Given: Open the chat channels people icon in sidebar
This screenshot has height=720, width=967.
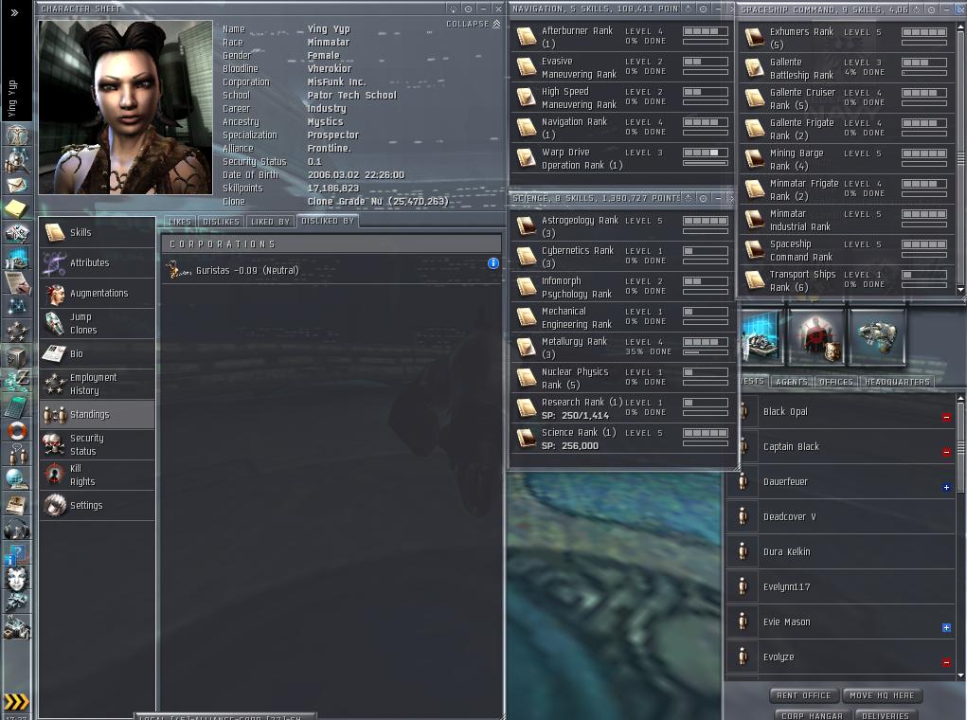Looking at the screenshot, I should point(17,455).
